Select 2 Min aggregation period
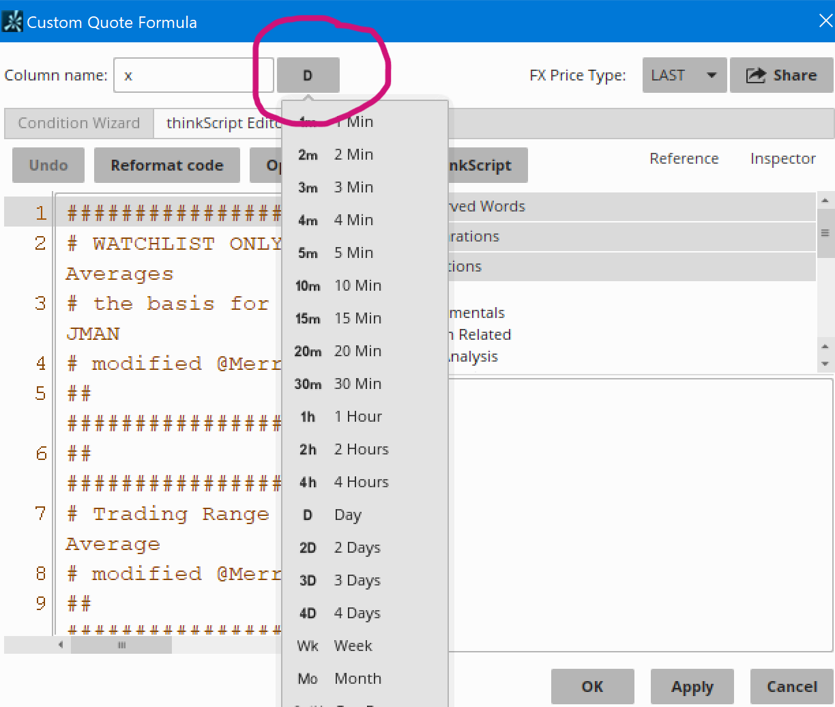 click(x=365, y=154)
